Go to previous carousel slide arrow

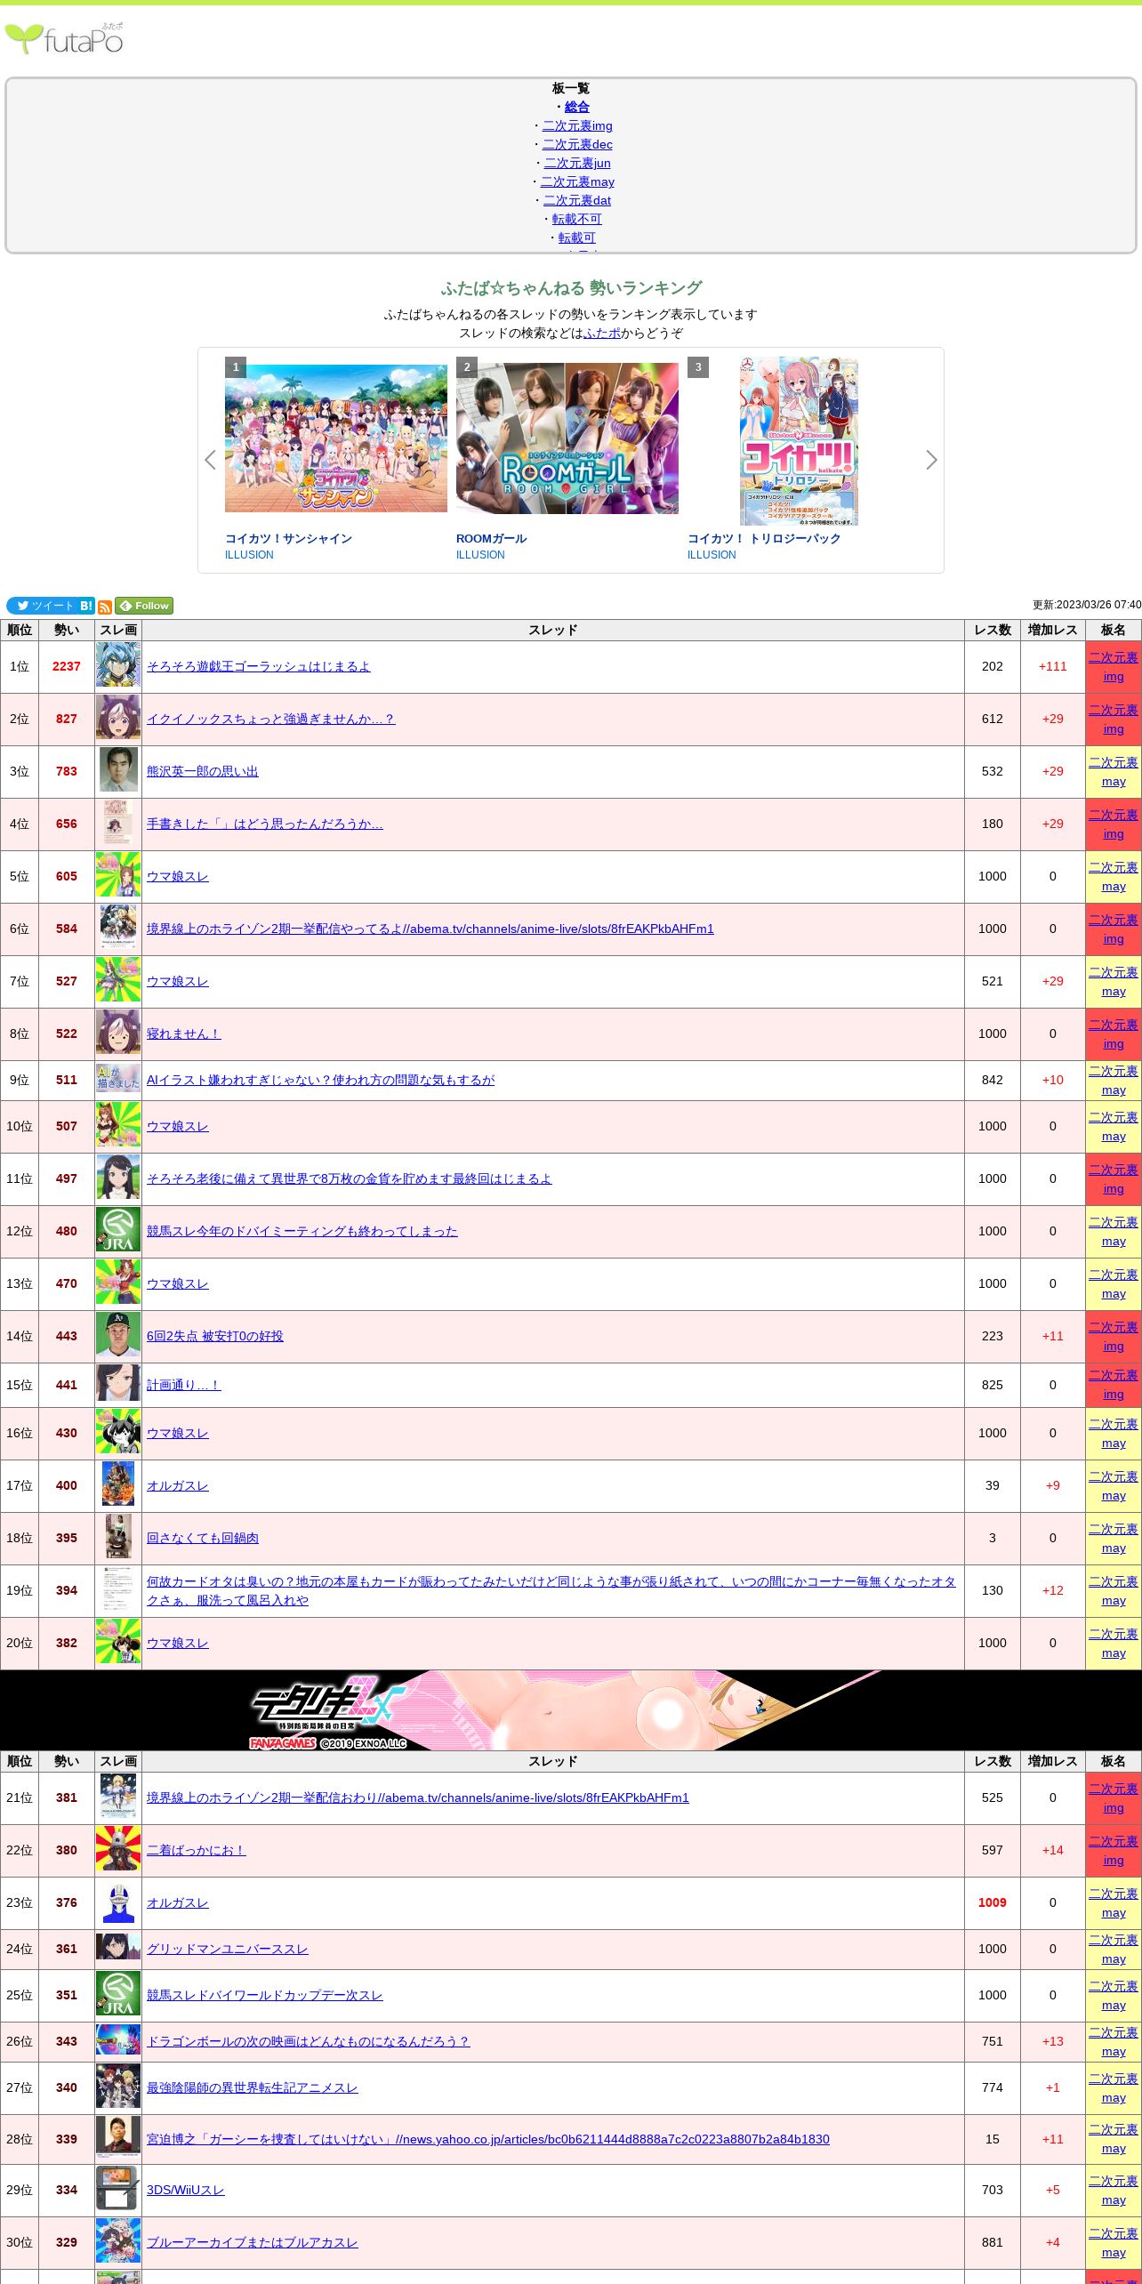click(210, 460)
